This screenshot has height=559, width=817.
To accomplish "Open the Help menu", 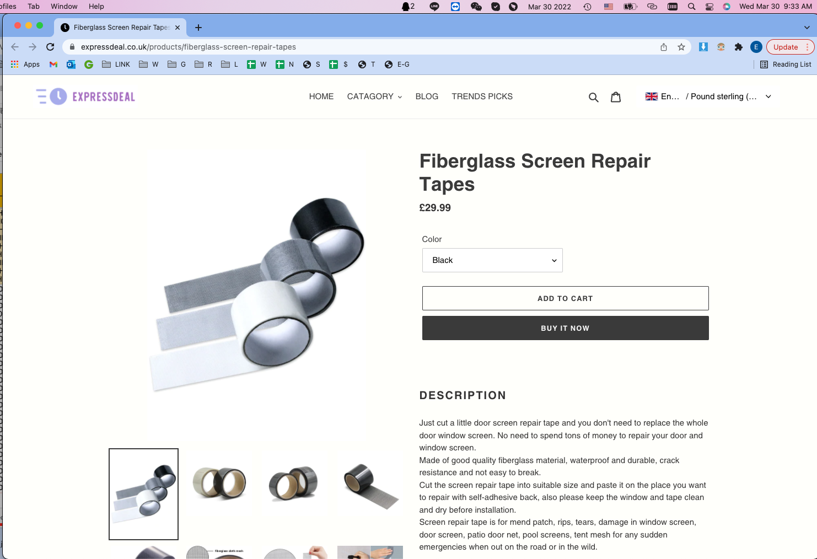I will 96,7.
